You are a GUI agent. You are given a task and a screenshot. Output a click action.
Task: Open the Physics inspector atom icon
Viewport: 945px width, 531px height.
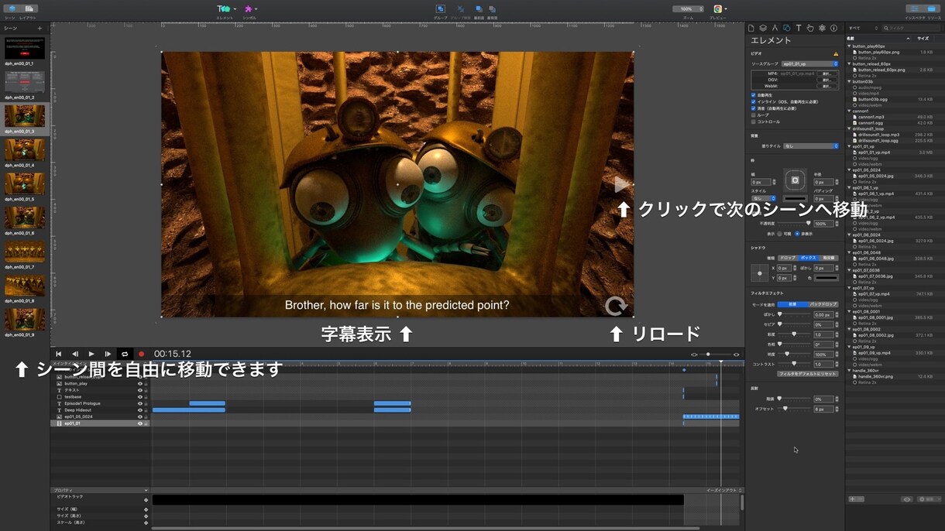coord(822,28)
